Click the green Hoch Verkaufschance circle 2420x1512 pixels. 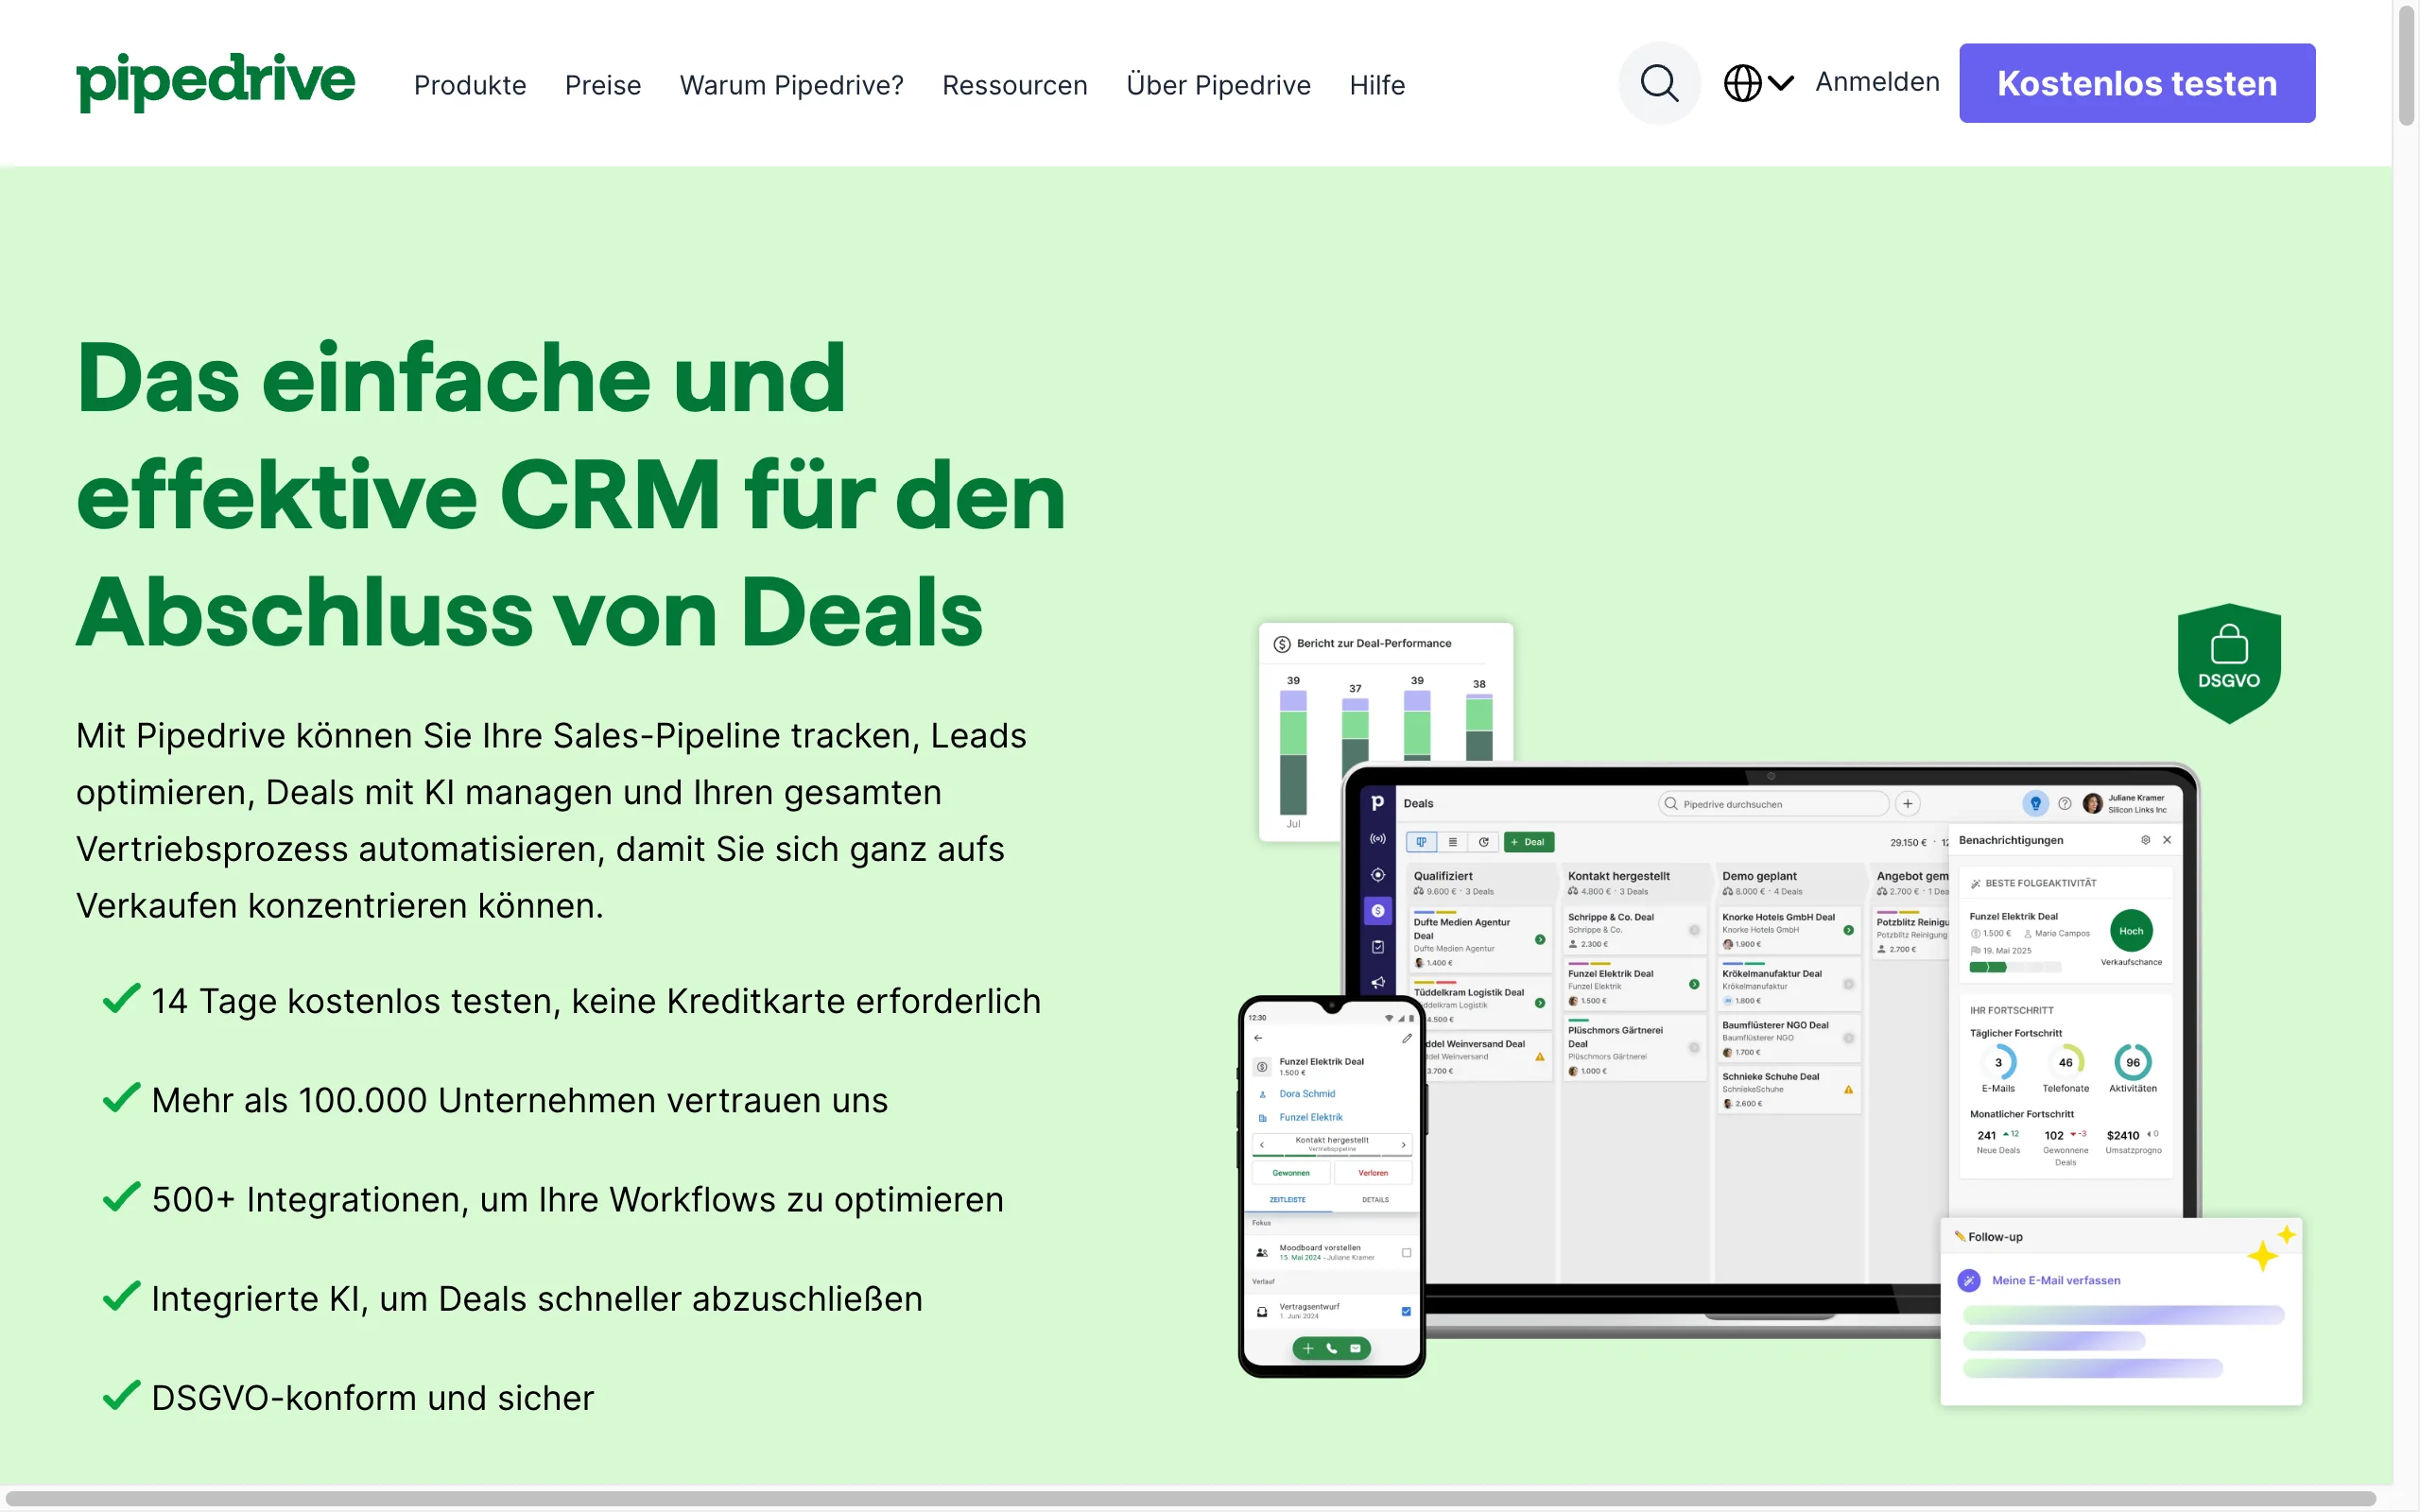tap(2131, 931)
